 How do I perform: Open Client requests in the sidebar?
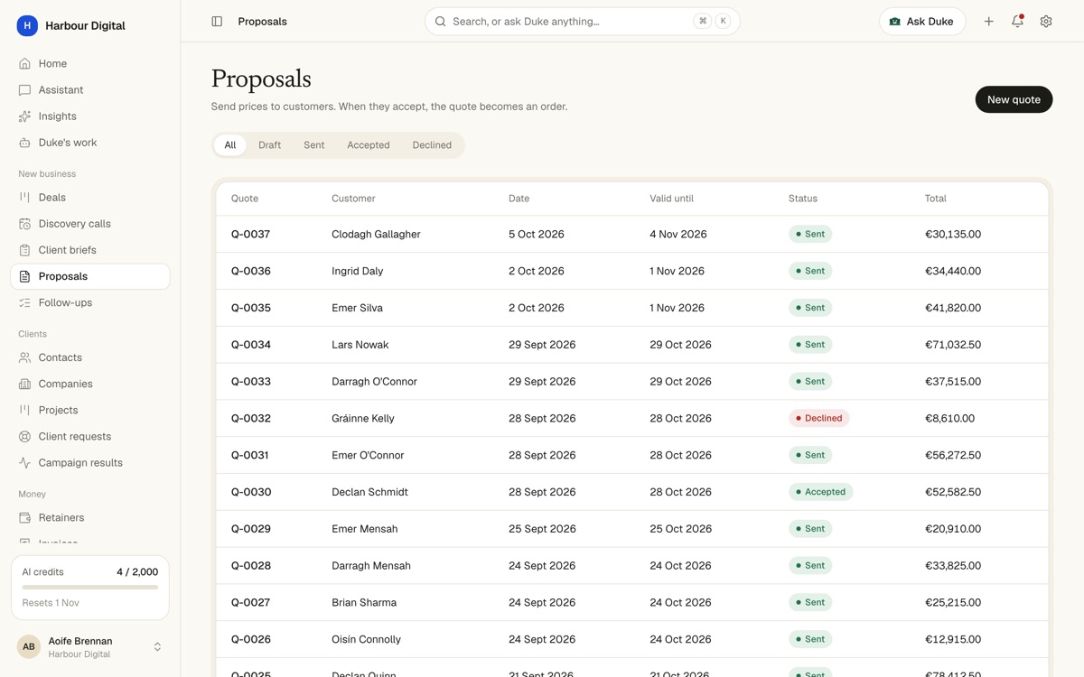point(90,436)
